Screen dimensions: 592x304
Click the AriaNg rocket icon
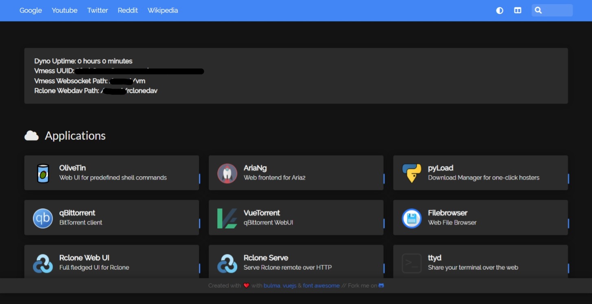click(227, 173)
